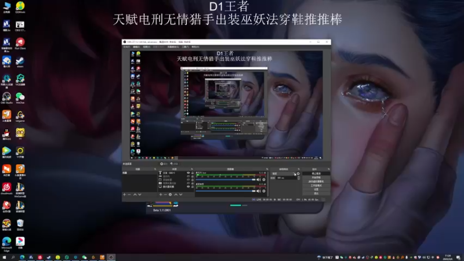Image resolution: width=464 pixels, height=261 pixels.
Task: Open second menu in OBS menu bar
Action: pyautogui.click(x=136, y=47)
